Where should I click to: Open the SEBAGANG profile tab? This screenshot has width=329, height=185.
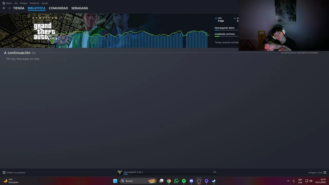[x=80, y=8]
